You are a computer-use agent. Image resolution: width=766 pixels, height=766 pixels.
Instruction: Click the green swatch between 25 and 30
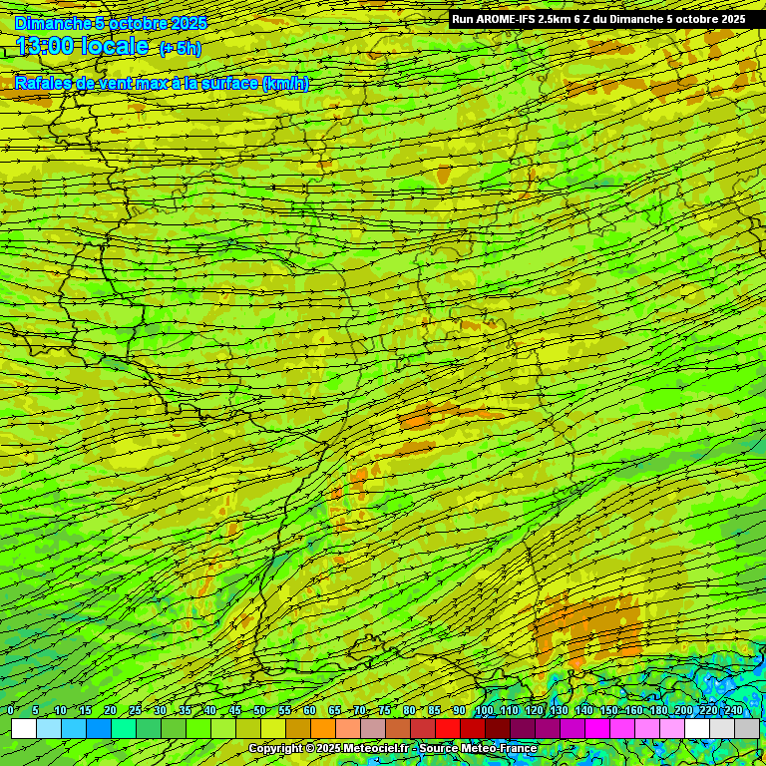(148, 729)
